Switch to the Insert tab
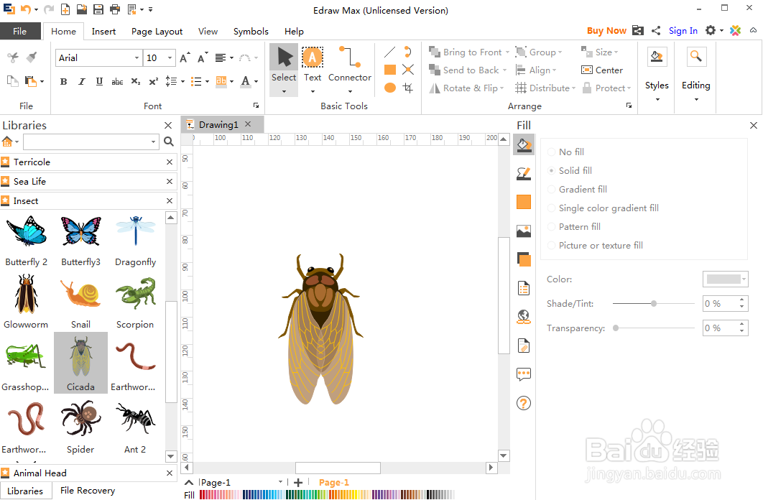This screenshot has height=500, width=763. point(103,31)
